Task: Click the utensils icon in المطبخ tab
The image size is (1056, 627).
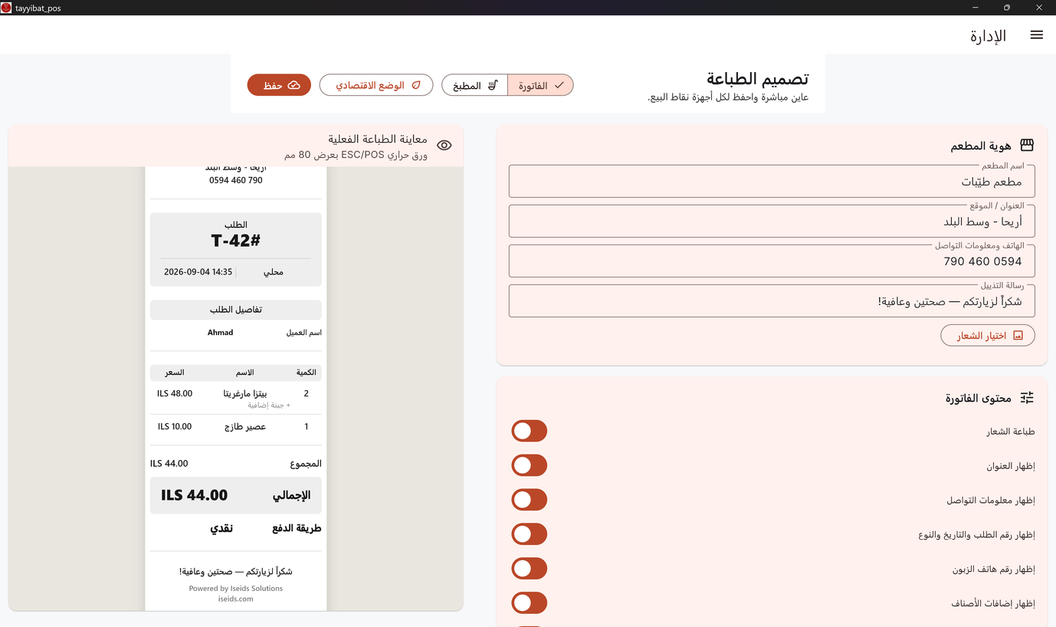Action: point(494,85)
